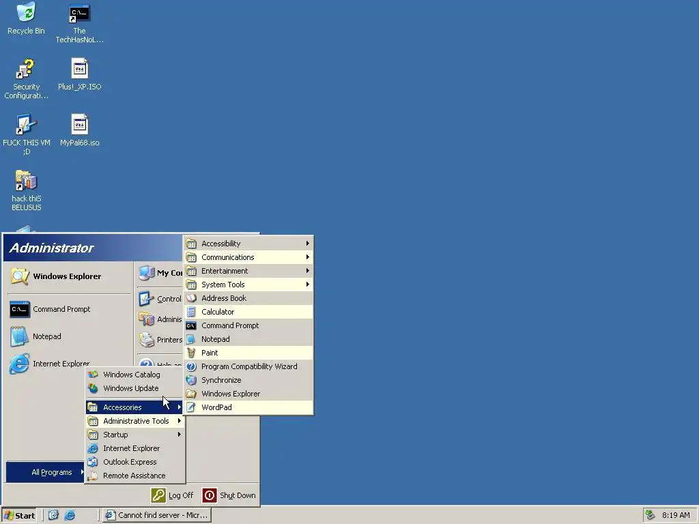The width and height of the screenshot is (699, 524).
Task: Open Windows Catalog in programs list
Action: coord(134,375)
